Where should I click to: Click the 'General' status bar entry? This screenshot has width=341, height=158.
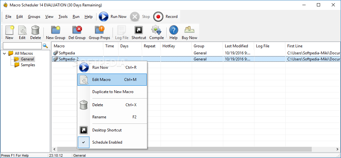coord(79,155)
